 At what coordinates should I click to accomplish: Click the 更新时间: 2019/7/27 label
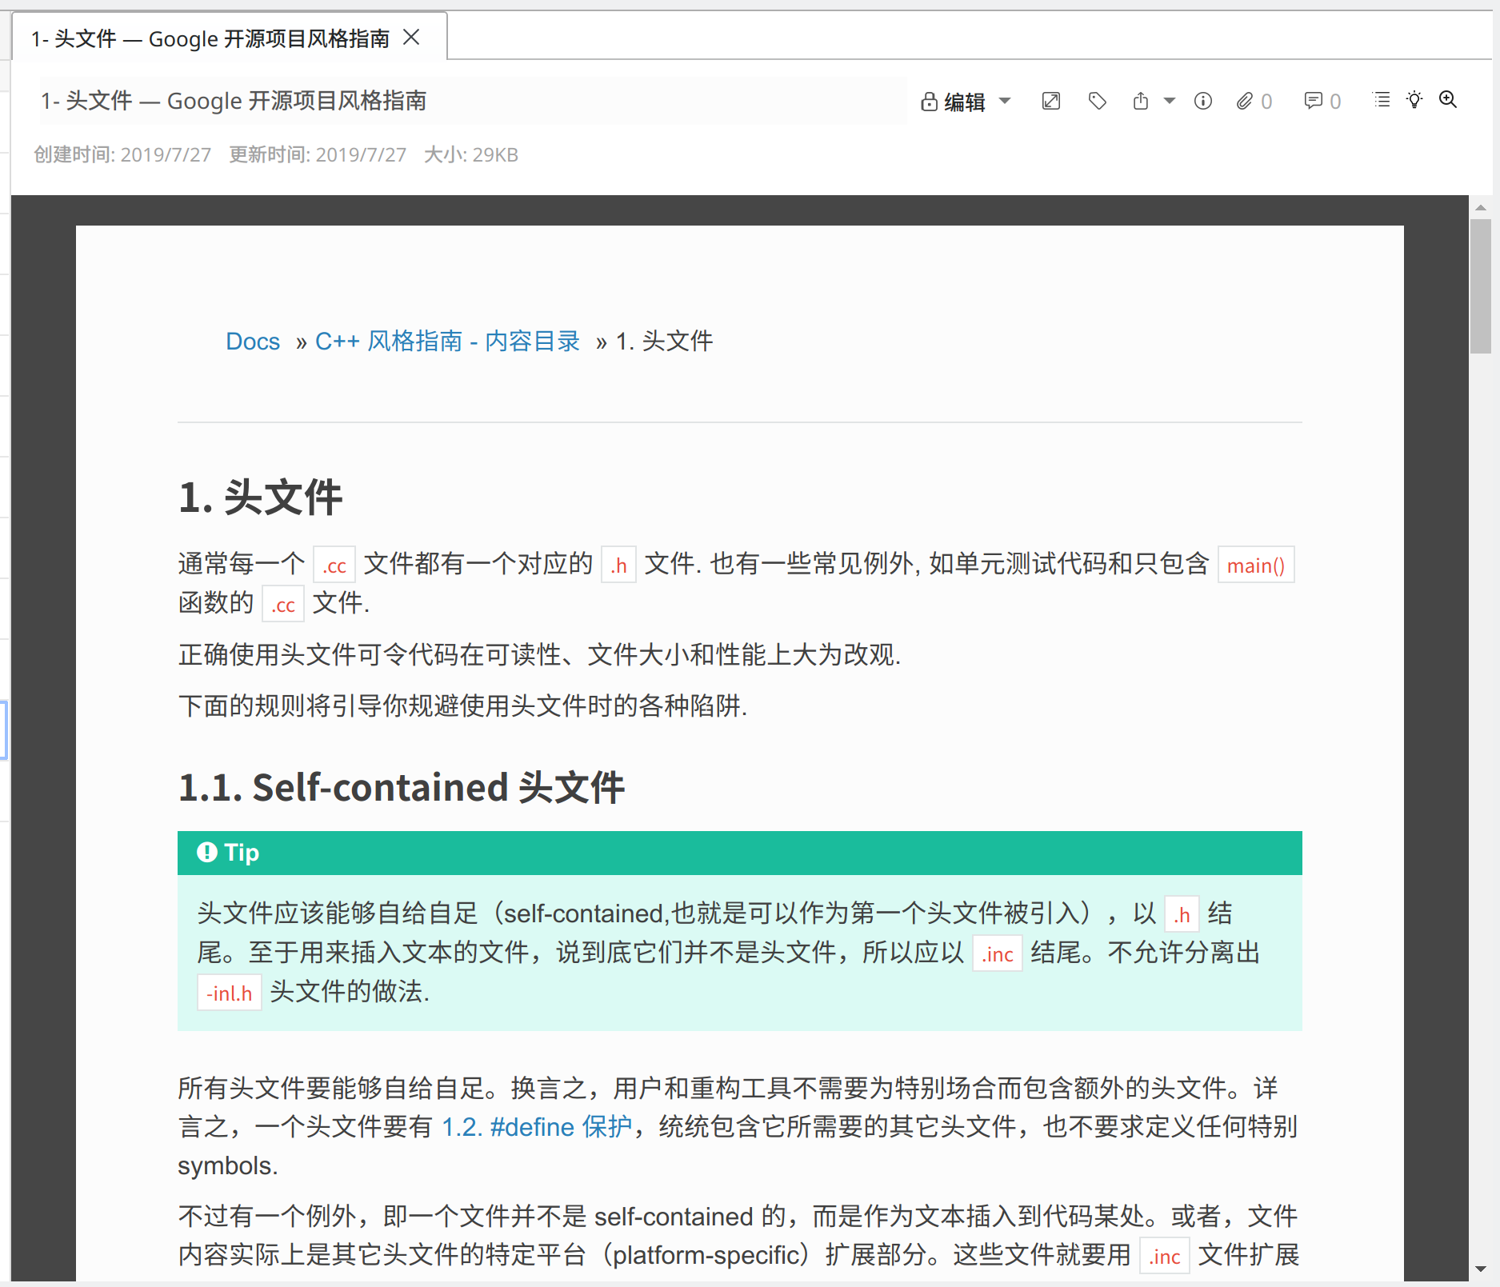click(x=318, y=154)
